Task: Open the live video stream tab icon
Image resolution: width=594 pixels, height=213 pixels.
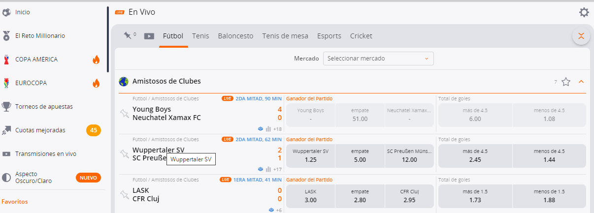Action: [x=149, y=36]
